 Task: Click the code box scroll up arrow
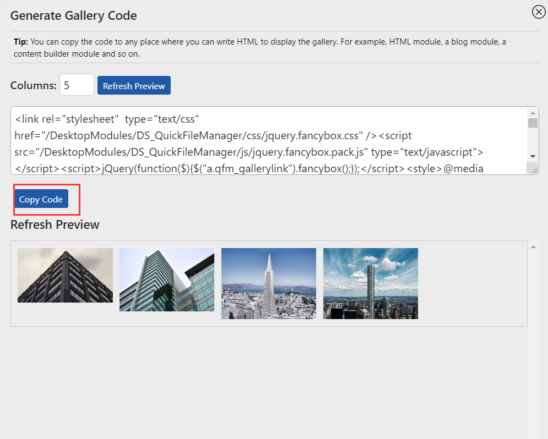[x=533, y=113]
